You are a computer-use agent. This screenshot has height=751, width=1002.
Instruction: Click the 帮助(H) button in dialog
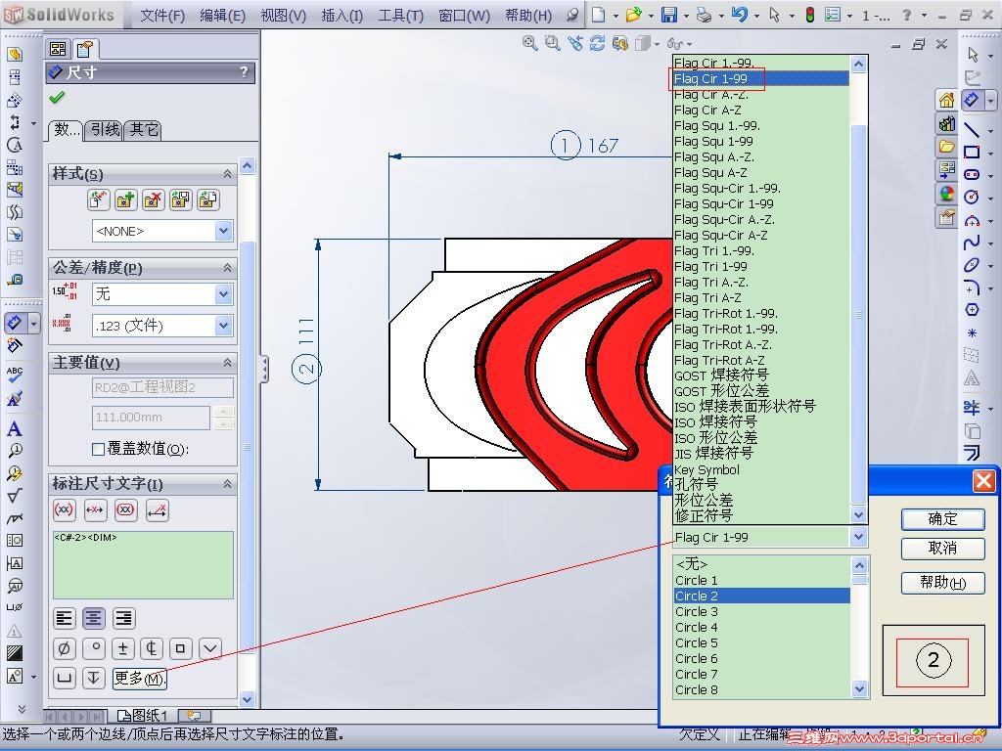click(x=942, y=583)
